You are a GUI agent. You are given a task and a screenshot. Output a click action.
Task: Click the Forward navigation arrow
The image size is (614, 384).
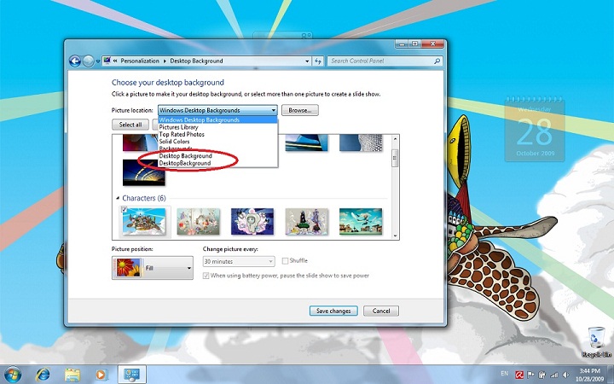(x=89, y=61)
